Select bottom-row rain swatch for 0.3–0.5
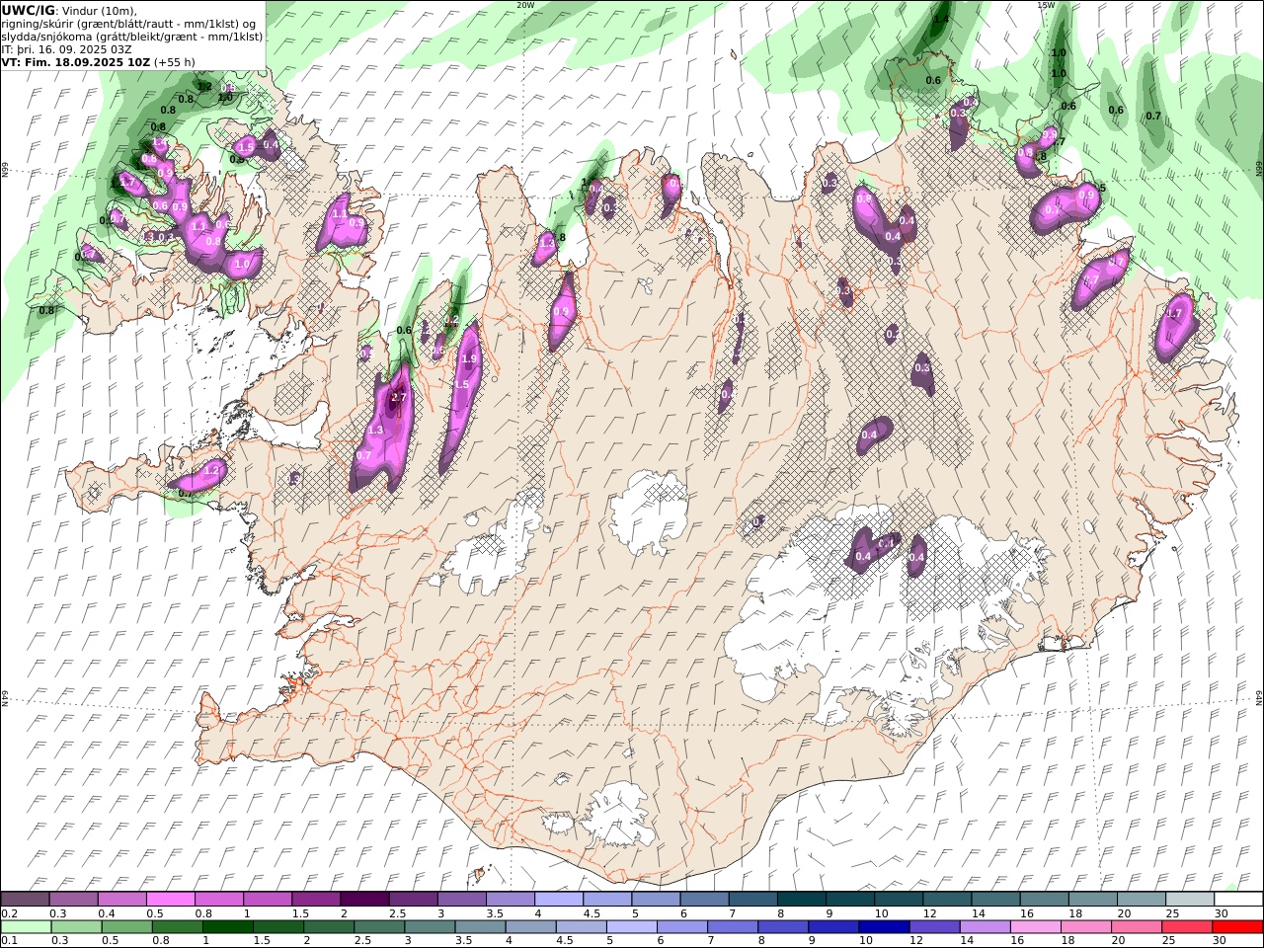Viewport: 1264px width, 948px height. click(76, 927)
